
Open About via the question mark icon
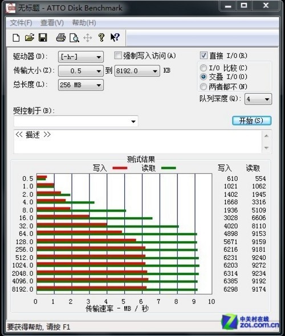click(101, 38)
